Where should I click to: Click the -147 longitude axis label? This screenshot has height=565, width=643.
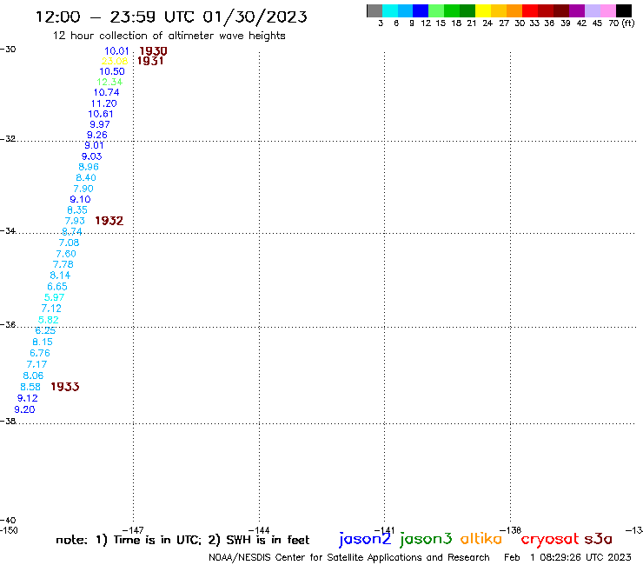(x=133, y=530)
